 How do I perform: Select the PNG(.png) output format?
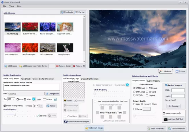click(147, 88)
